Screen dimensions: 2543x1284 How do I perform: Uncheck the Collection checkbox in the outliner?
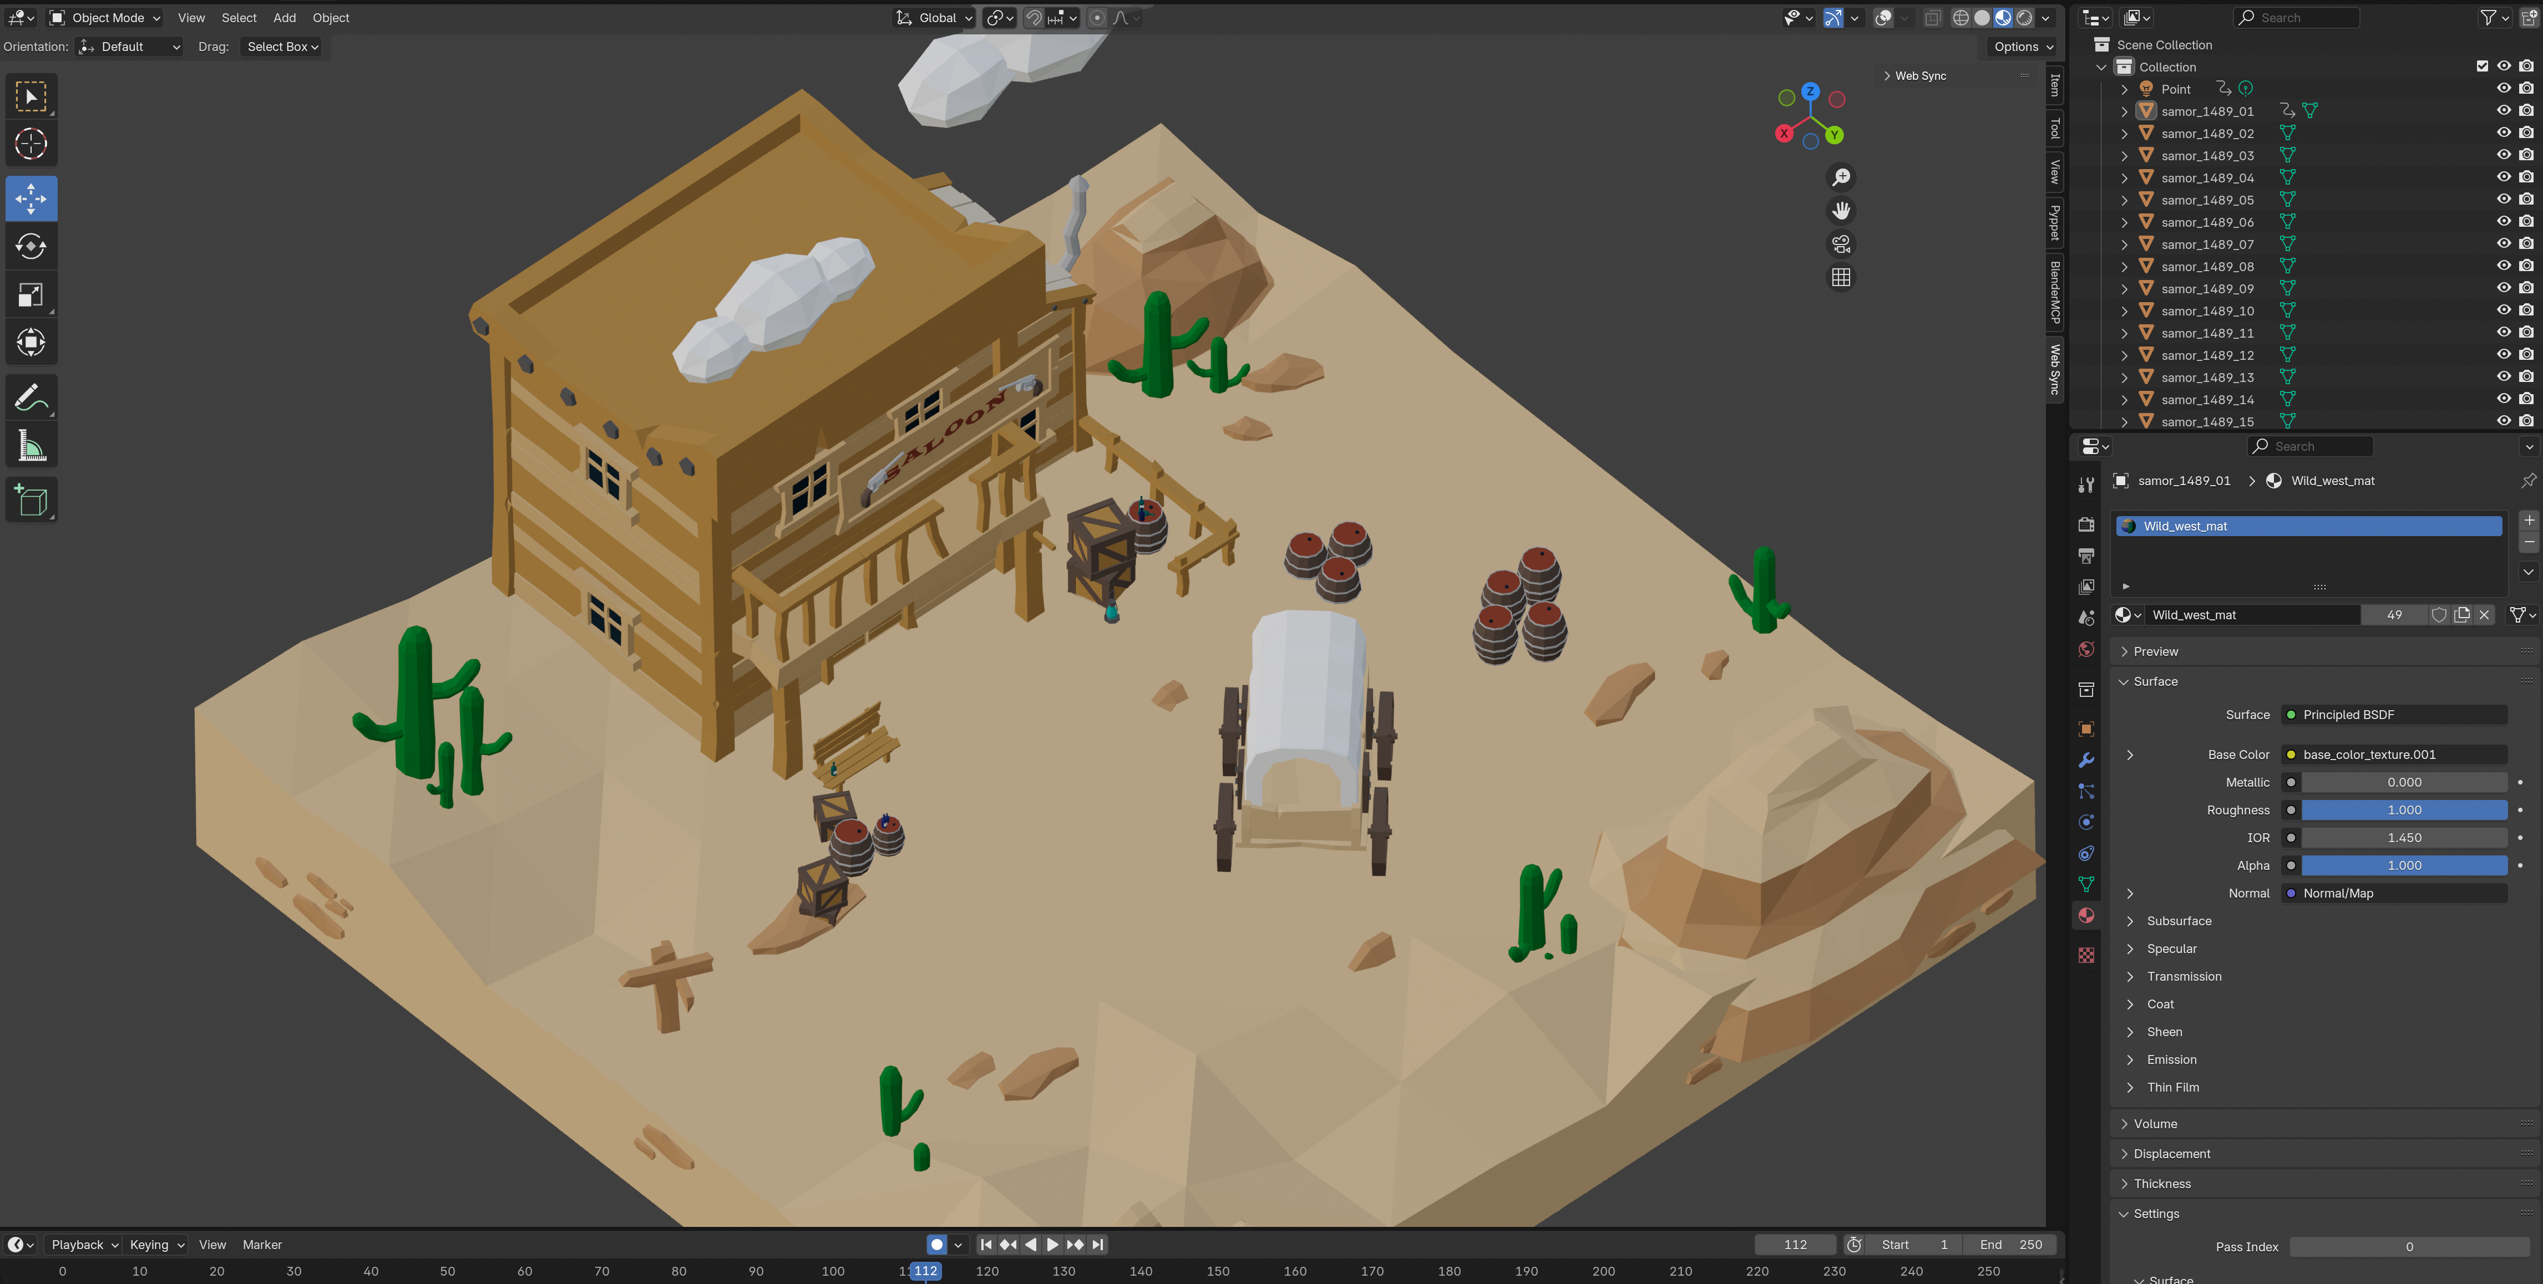point(2482,66)
